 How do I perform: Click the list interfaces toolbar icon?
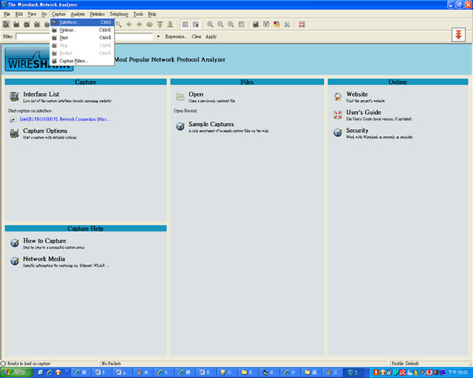(6, 24)
